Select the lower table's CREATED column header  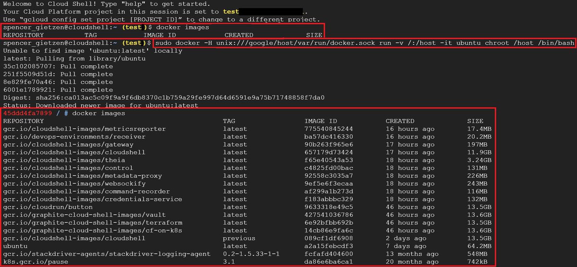[x=400, y=121]
